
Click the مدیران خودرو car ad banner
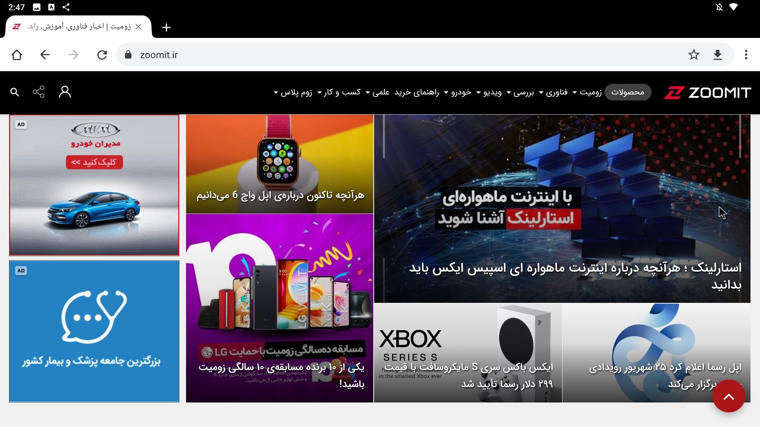click(94, 185)
